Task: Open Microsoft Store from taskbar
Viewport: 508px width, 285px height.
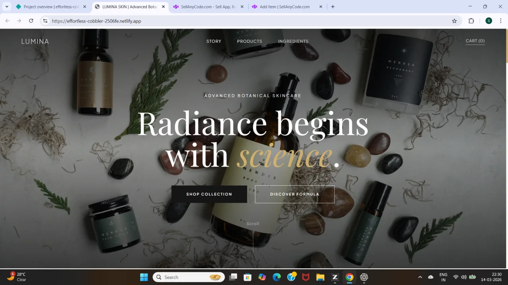Action: pos(248,277)
